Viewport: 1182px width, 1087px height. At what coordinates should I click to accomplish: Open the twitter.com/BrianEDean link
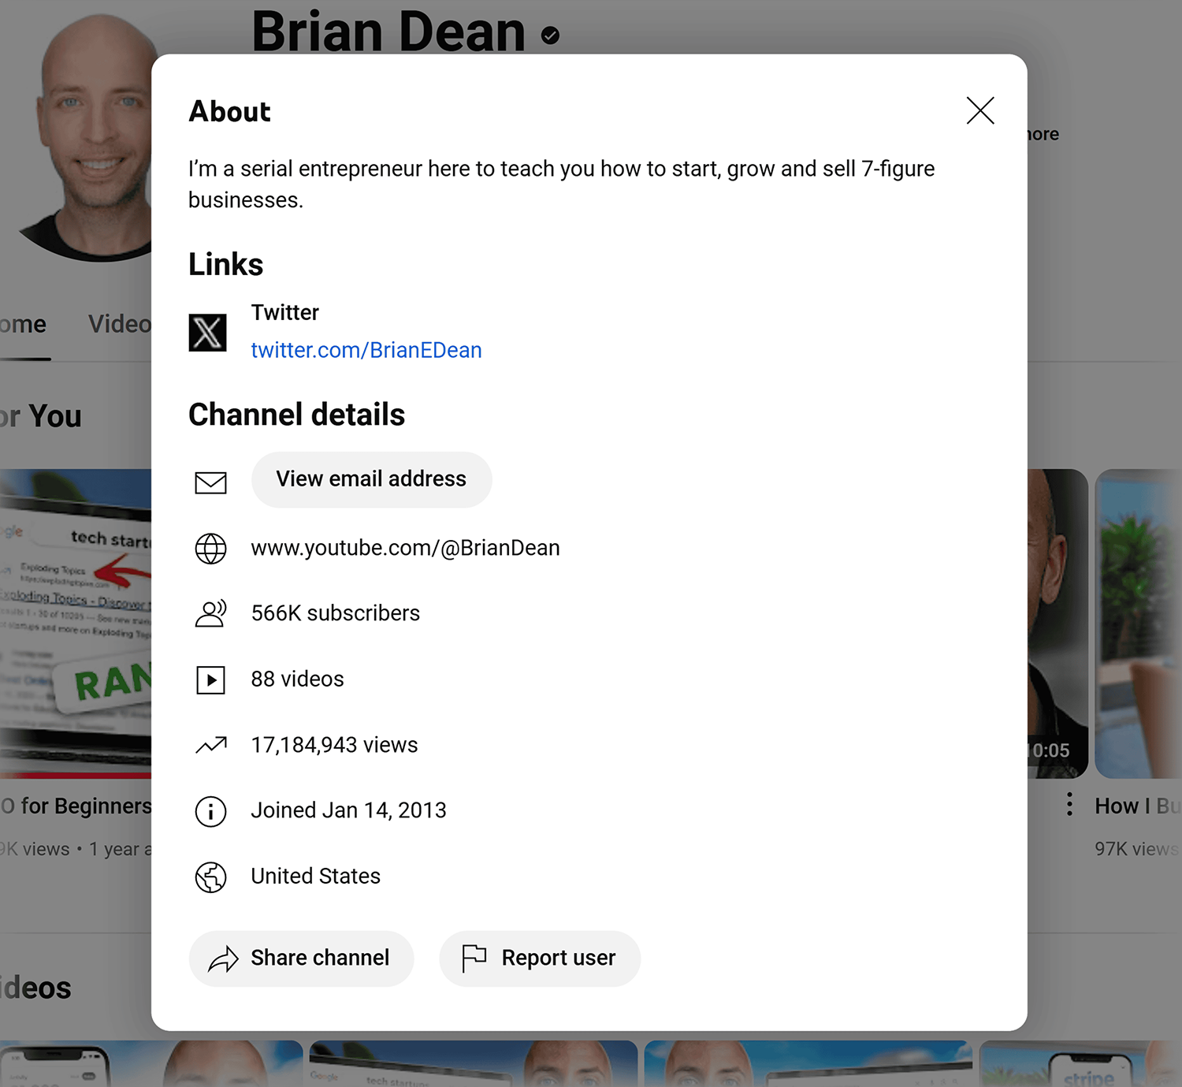(x=366, y=350)
